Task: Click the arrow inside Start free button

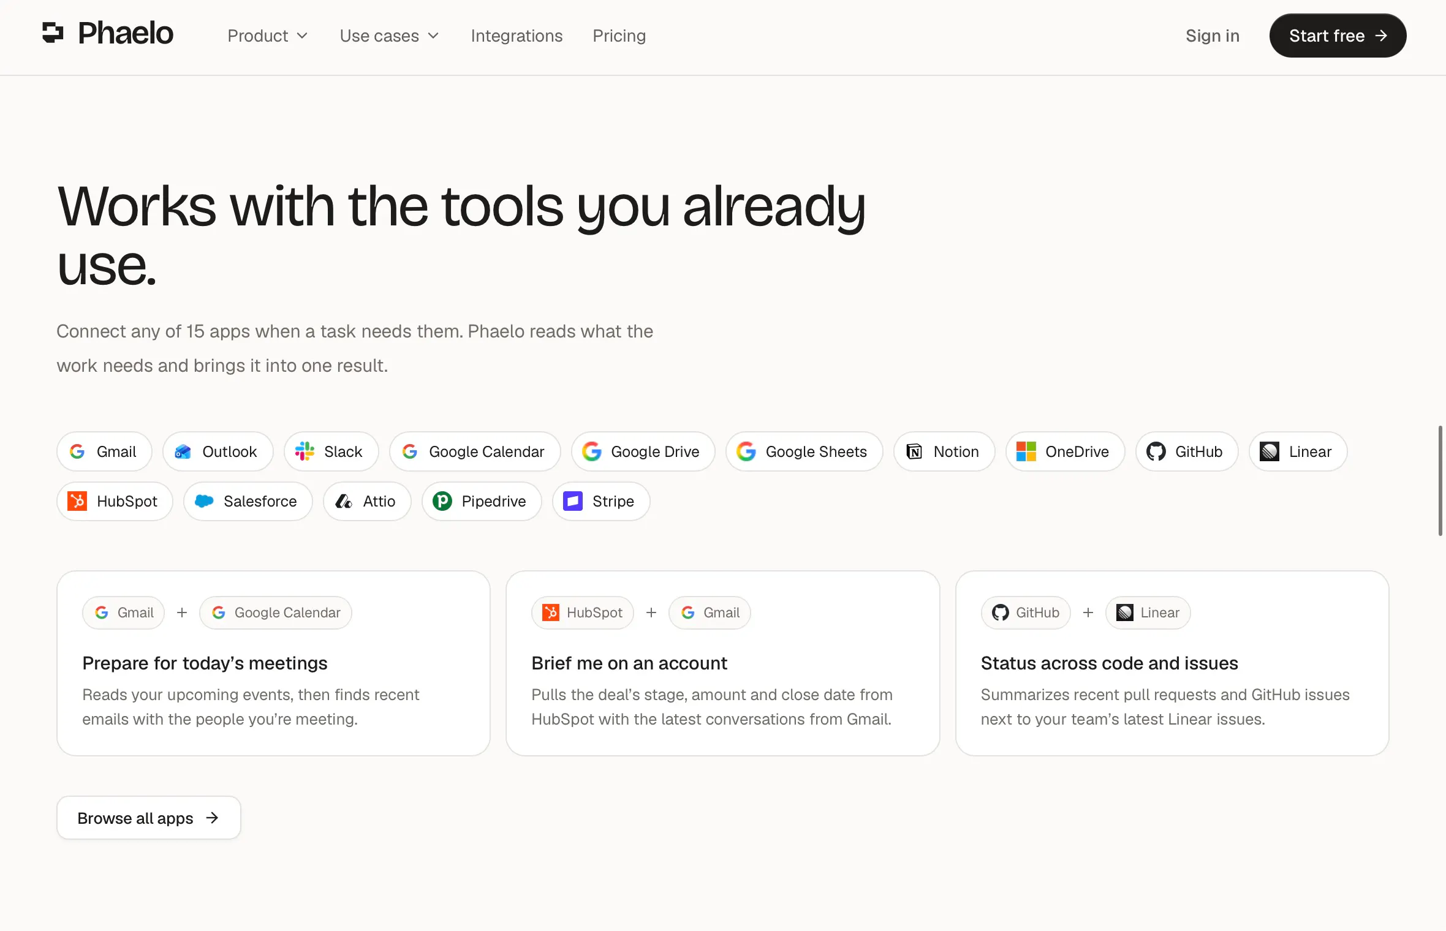Action: (1381, 36)
